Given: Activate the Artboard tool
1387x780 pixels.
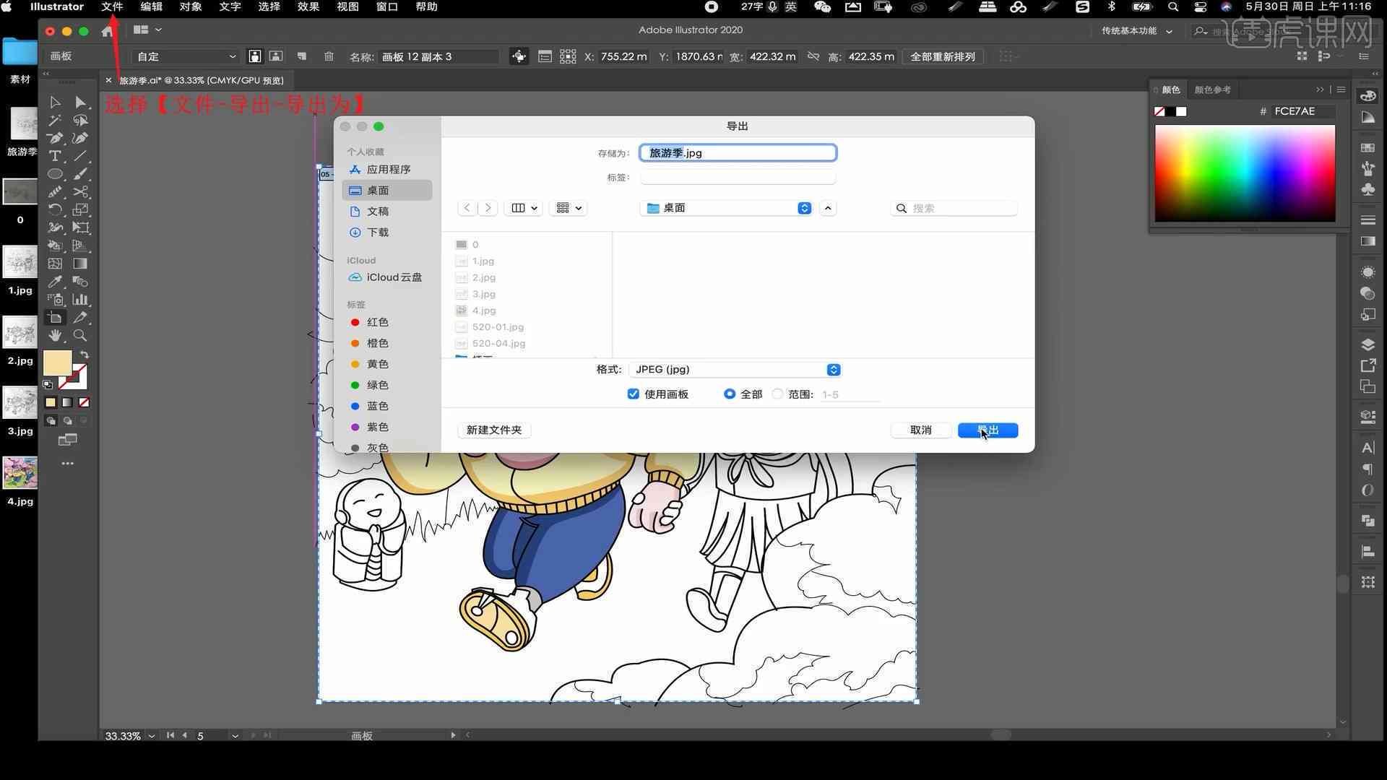Looking at the screenshot, I should [x=55, y=318].
